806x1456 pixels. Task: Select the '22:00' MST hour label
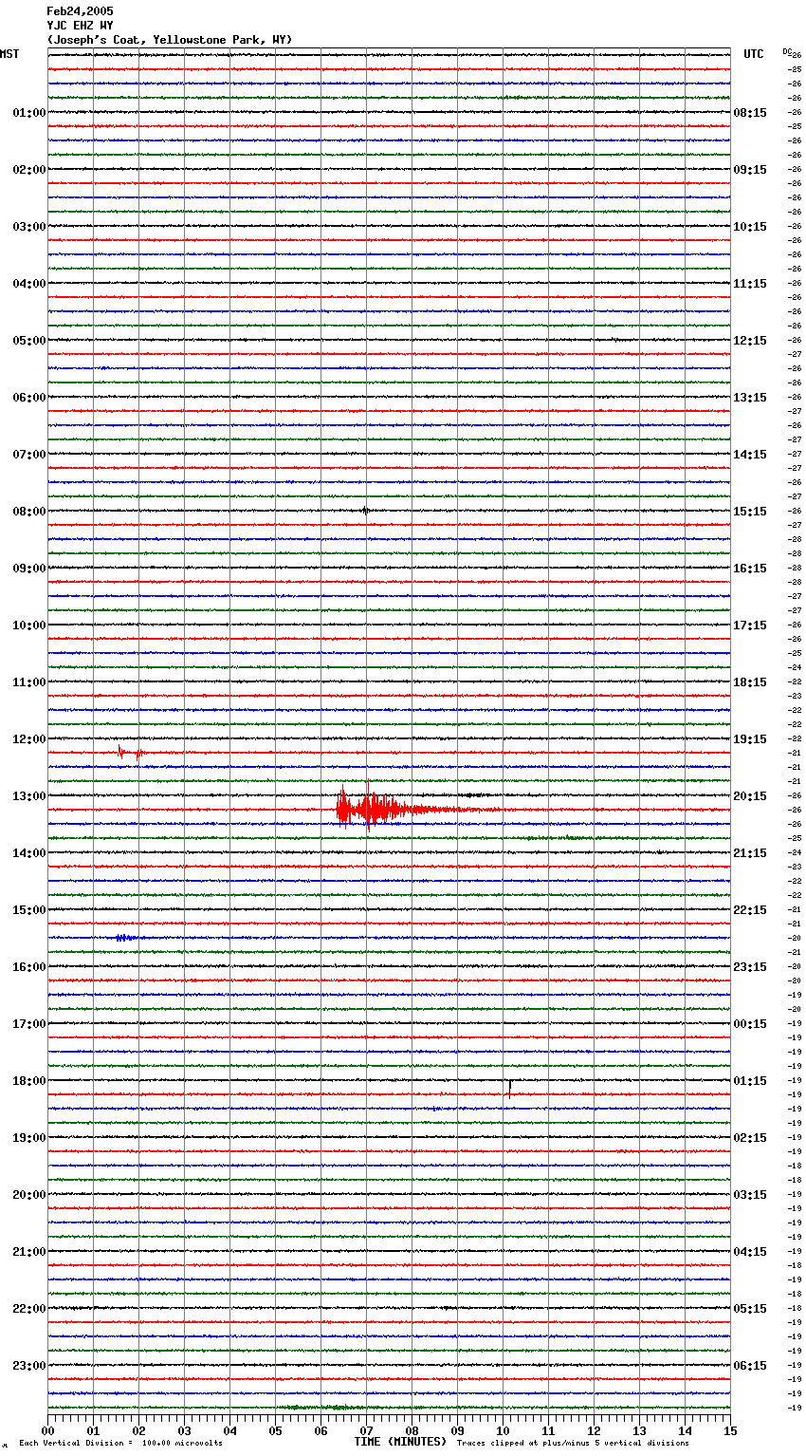(29, 1309)
